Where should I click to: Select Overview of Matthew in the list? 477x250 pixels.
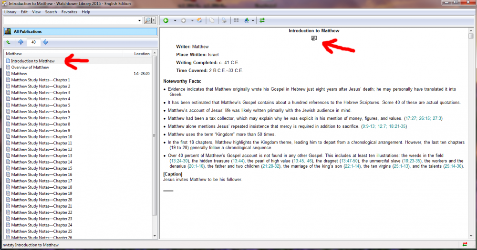coord(30,67)
